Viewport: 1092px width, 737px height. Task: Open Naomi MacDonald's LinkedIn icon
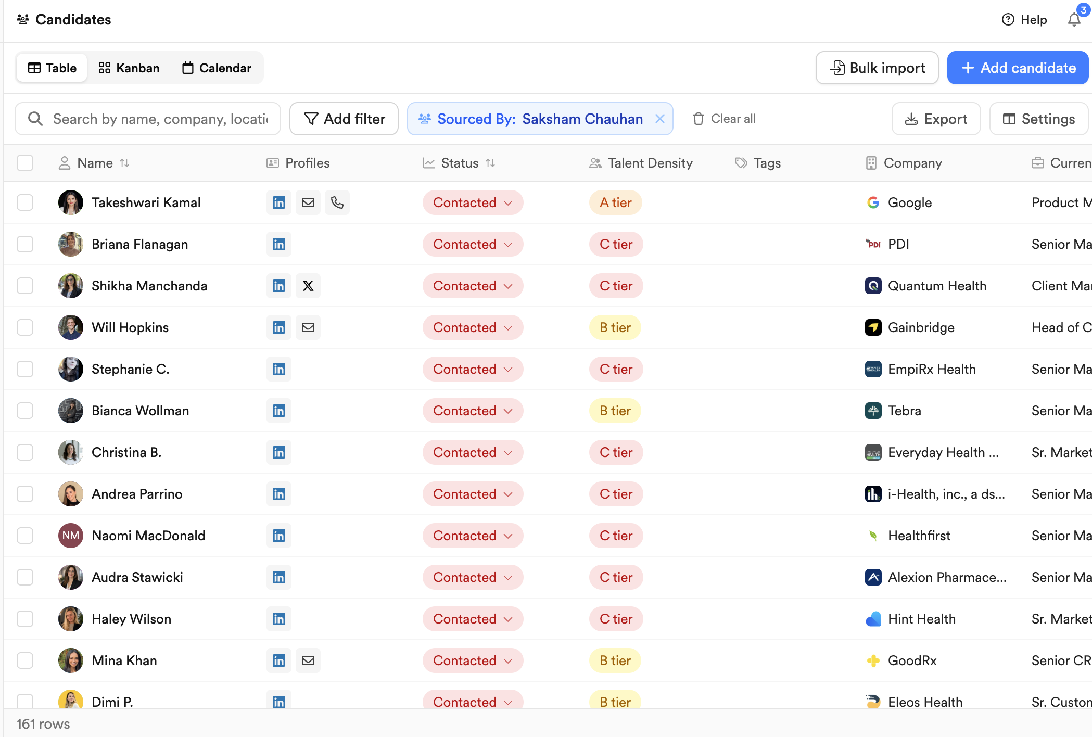coord(279,536)
